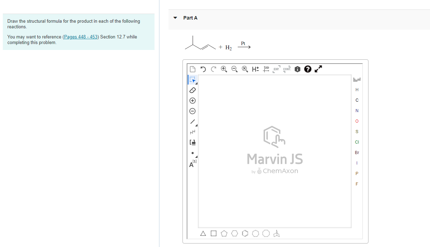Open the Pages 448 - 453 link
430x247 pixels.
pyautogui.click(x=81, y=37)
